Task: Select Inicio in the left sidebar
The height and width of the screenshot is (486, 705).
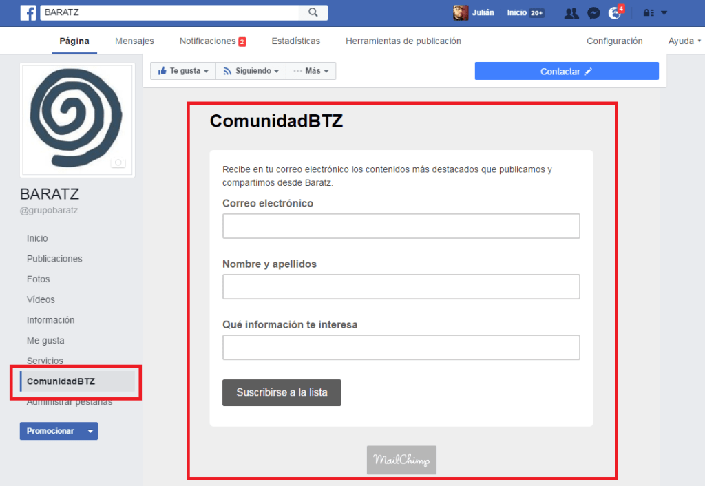Action: point(37,238)
